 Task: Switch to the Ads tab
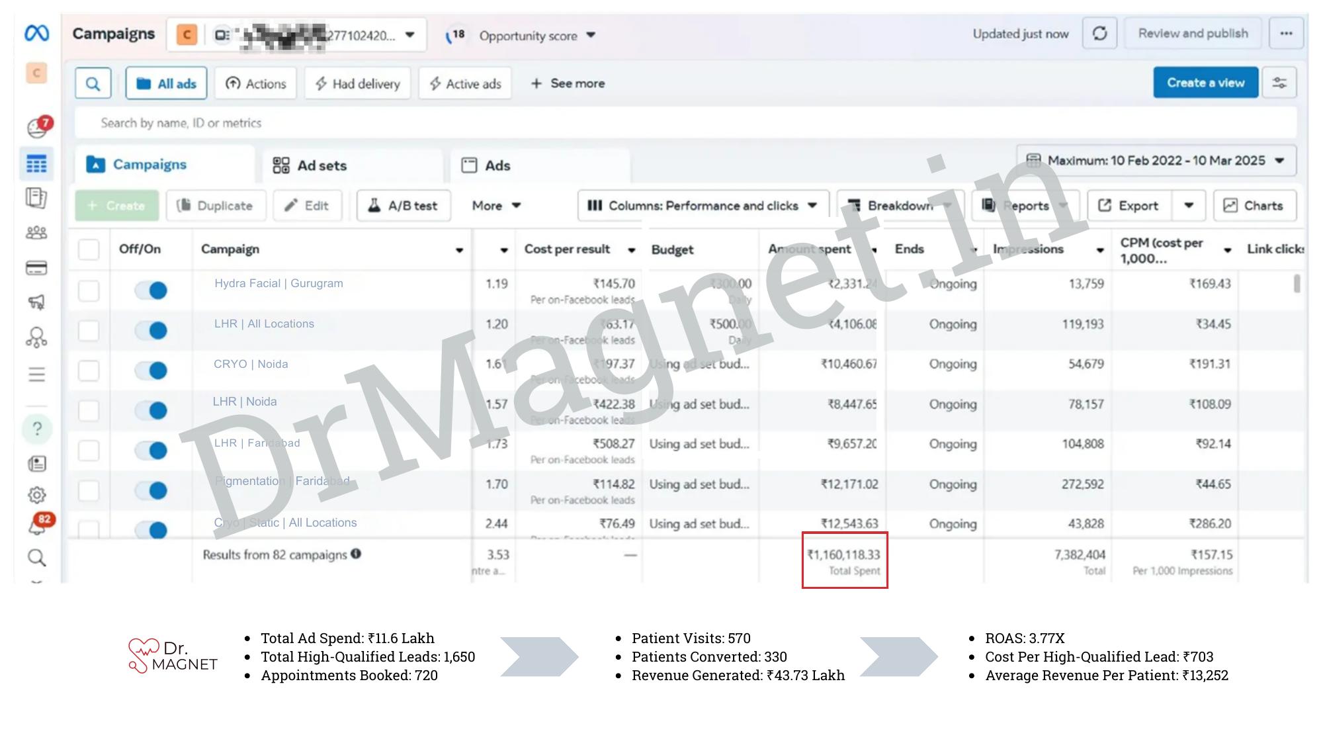point(540,165)
